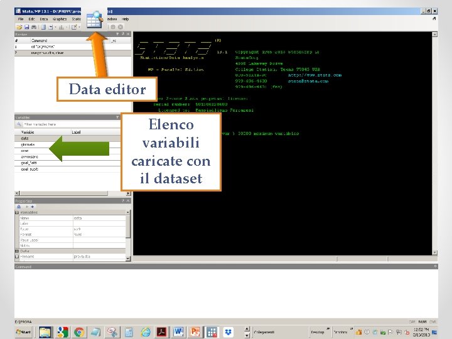
Task: Open the Statistics menu
Action: point(77,19)
